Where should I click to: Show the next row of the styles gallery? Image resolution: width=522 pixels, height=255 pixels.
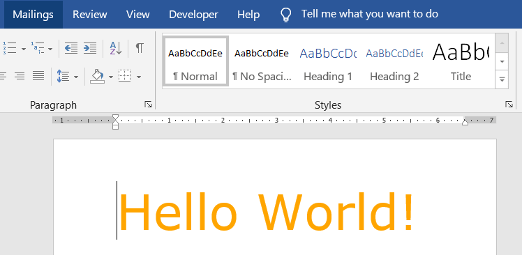coord(502,61)
